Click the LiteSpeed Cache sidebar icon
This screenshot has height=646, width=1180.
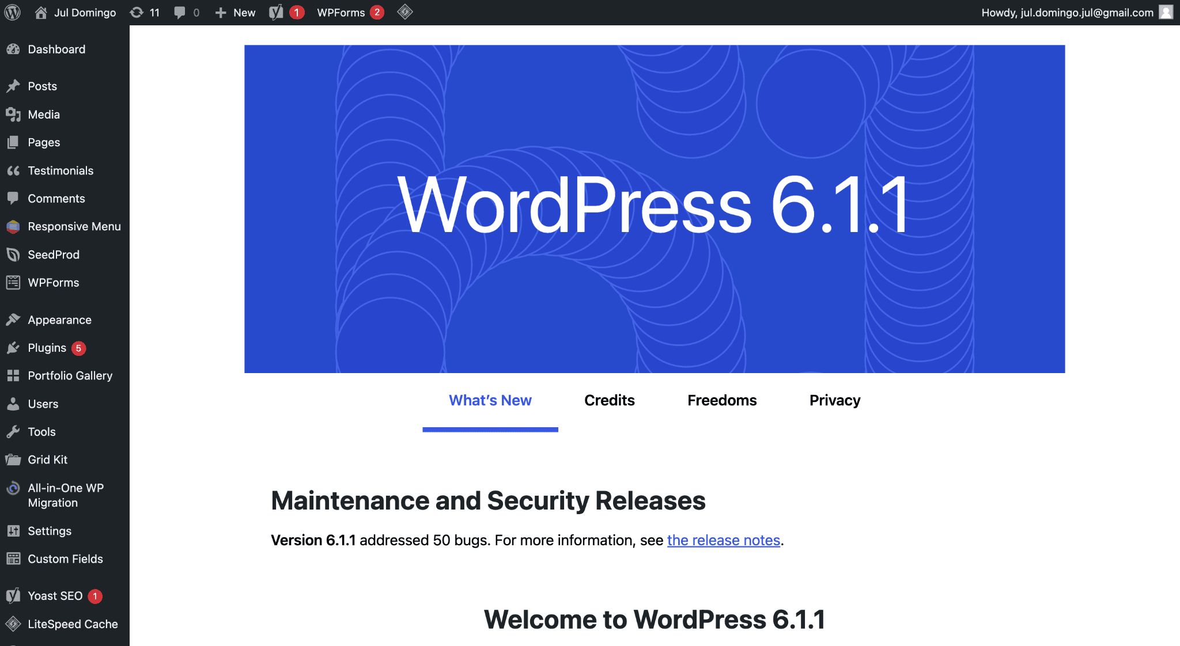(x=13, y=624)
